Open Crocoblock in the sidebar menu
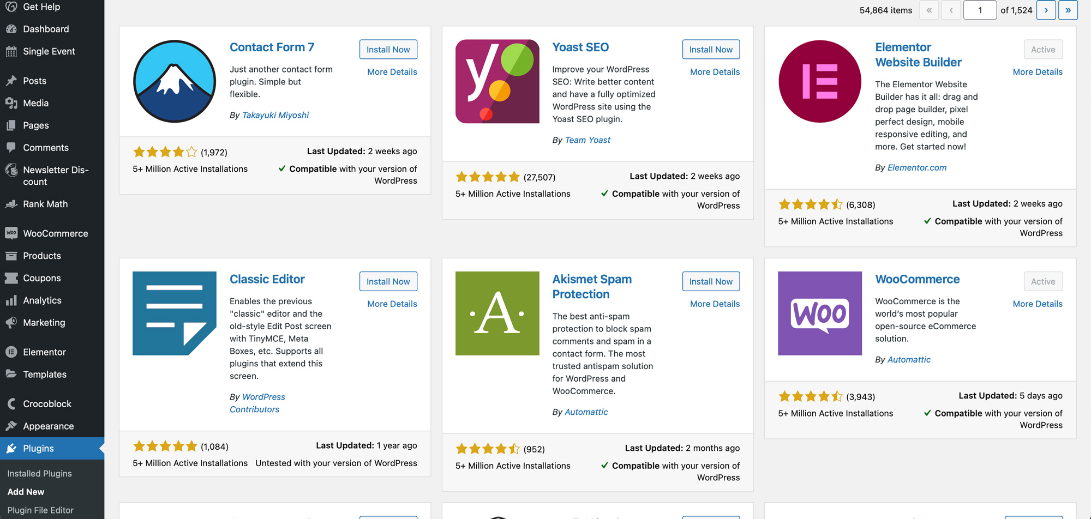This screenshot has width=1091, height=519. click(x=47, y=404)
